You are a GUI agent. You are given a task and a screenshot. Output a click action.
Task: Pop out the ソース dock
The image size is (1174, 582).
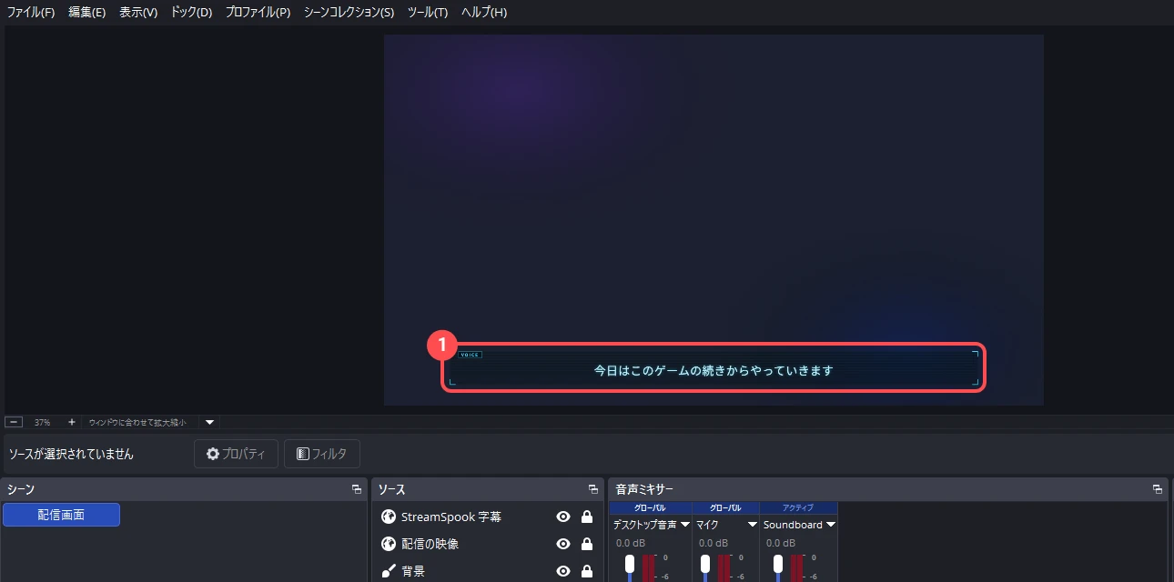[x=593, y=489]
